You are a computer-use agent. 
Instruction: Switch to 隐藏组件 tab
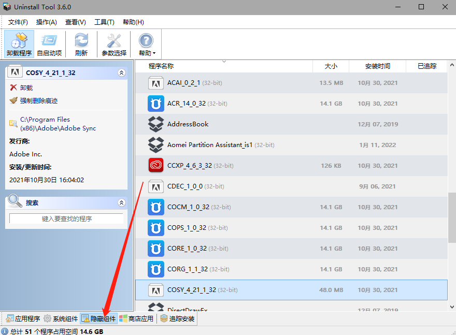[x=98, y=319]
